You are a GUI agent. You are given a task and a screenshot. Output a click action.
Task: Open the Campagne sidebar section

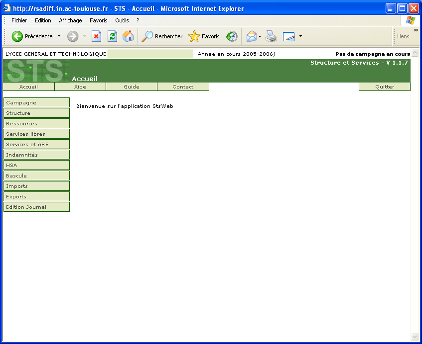point(36,102)
